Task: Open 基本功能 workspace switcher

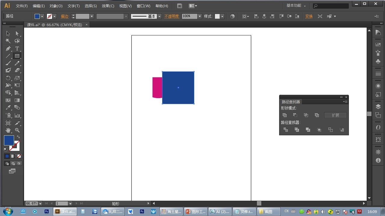Action: 296,6
